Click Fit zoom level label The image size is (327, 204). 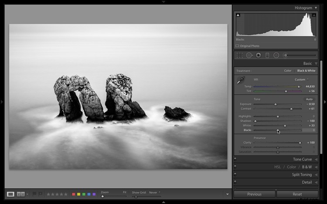coord(125,192)
